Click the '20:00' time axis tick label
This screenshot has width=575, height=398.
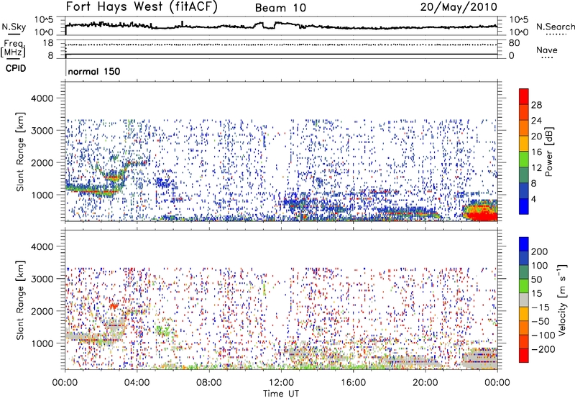tap(425, 383)
